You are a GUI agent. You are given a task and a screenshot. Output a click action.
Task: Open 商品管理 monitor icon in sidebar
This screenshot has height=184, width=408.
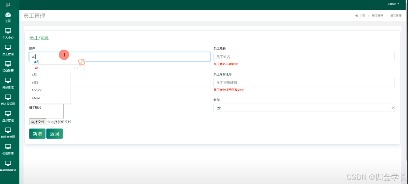point(8,80)
